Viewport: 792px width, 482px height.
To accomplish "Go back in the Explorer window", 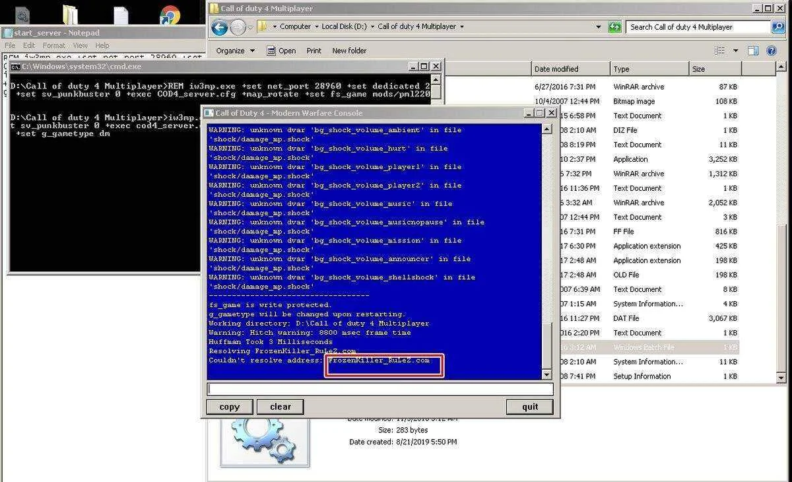I will (220, 27).
